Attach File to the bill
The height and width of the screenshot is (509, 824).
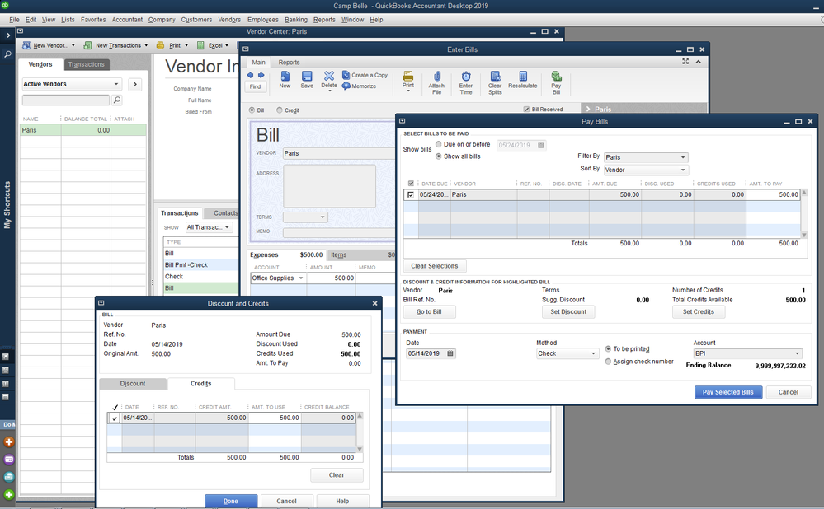coord(436,83)
